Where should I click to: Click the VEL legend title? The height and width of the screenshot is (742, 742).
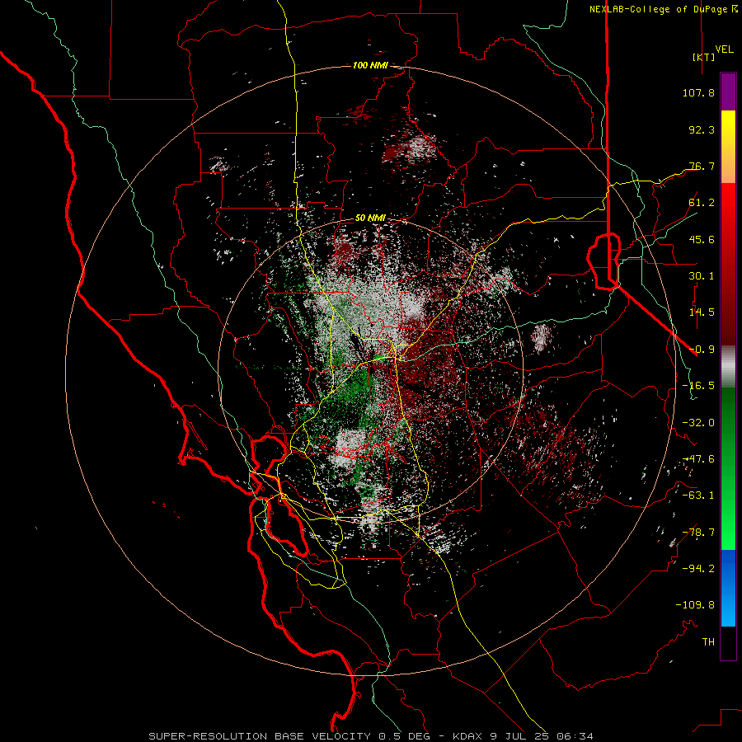(x=724, y=49)
